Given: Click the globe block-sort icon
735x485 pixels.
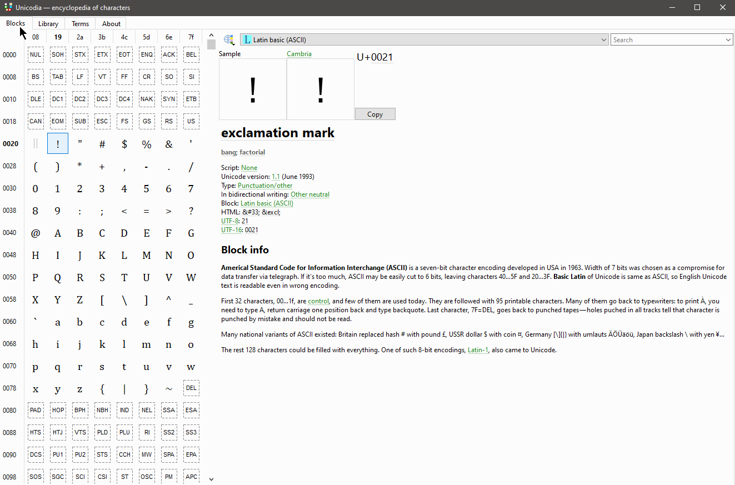Looking at the screenshot, I should 228,39.
